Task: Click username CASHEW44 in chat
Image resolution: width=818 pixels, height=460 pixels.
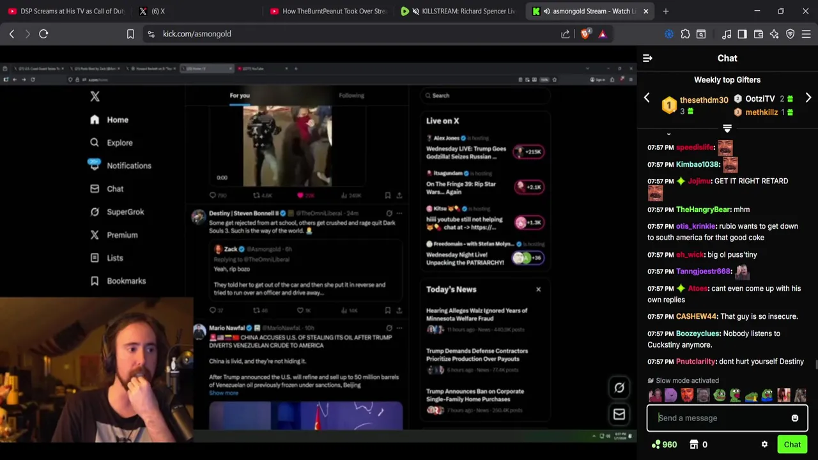Action: point(697,316)
